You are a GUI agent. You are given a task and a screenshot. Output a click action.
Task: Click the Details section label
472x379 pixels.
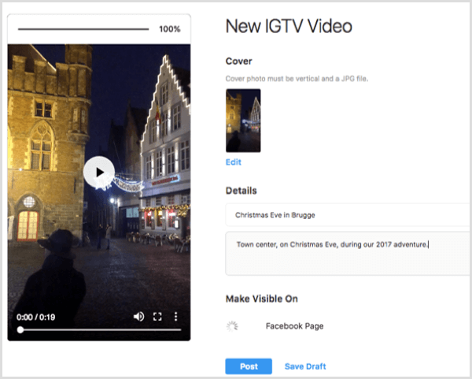coord(242,191)
